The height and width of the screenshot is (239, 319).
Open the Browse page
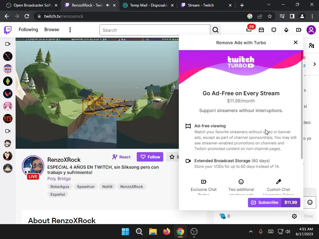tap(52, 30)
